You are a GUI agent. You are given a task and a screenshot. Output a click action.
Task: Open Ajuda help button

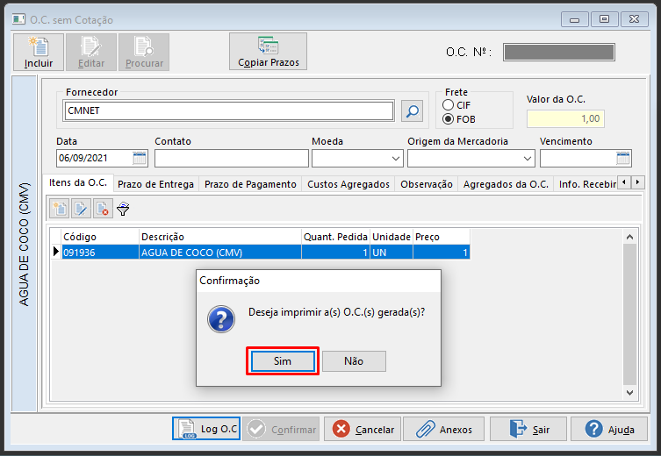click(x=609, y=429)
